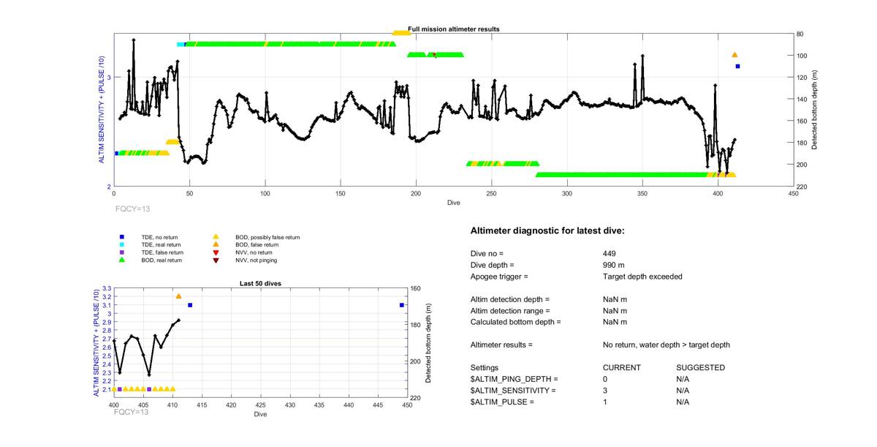Click the Altimeter diagnostic for latest dive heading
877x447 pixels.
[547, 231]
